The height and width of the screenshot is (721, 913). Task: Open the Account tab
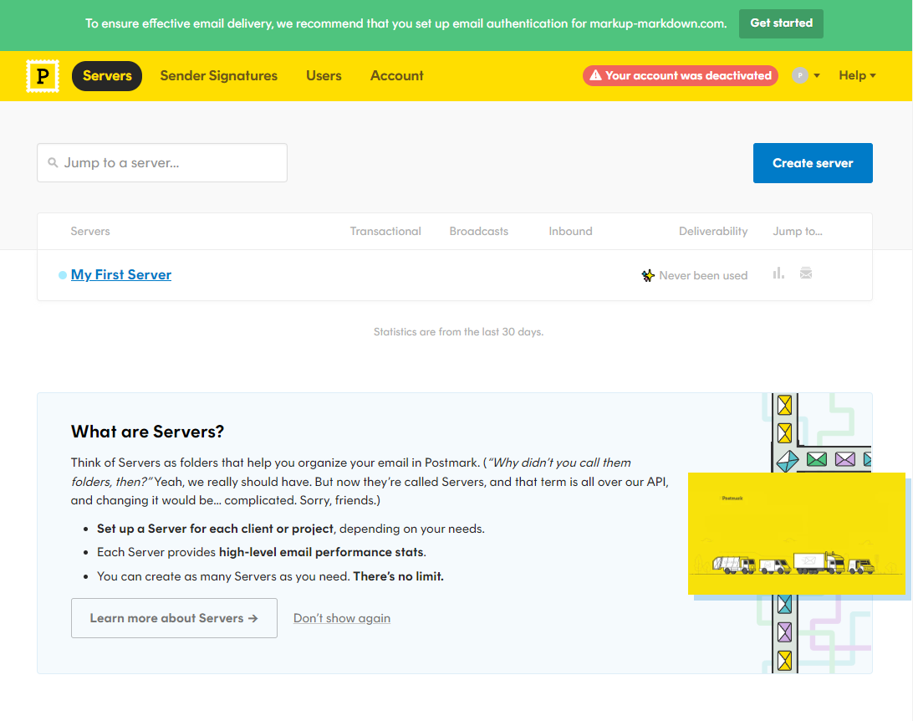396,75
